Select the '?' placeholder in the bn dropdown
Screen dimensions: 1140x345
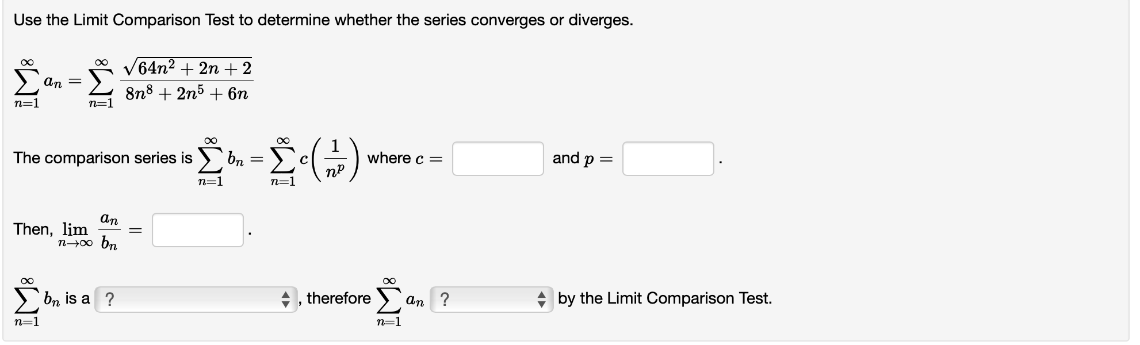tap(109, 298)
